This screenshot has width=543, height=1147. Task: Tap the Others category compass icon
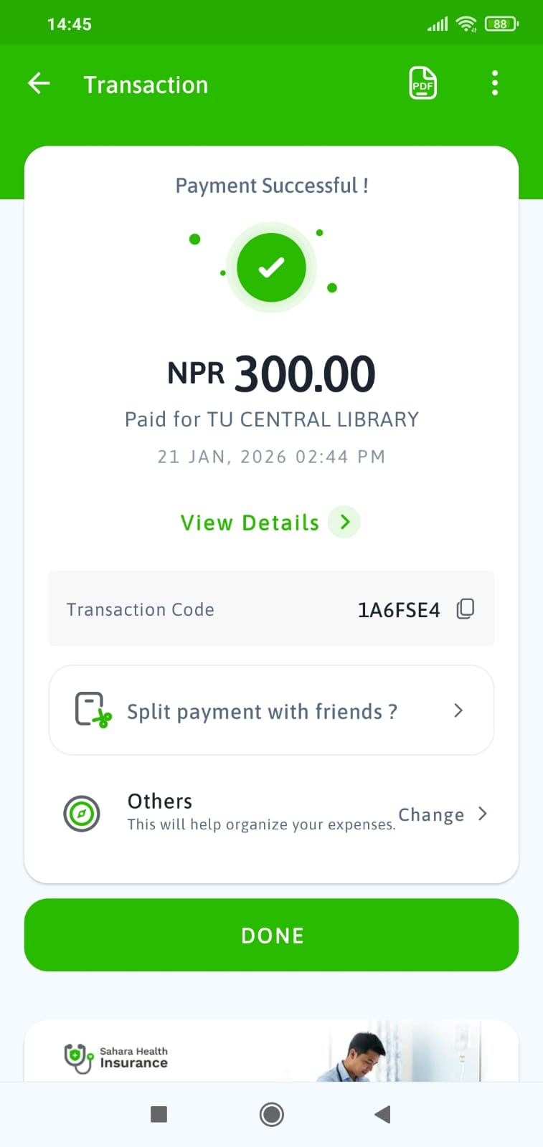coord(82,814)
